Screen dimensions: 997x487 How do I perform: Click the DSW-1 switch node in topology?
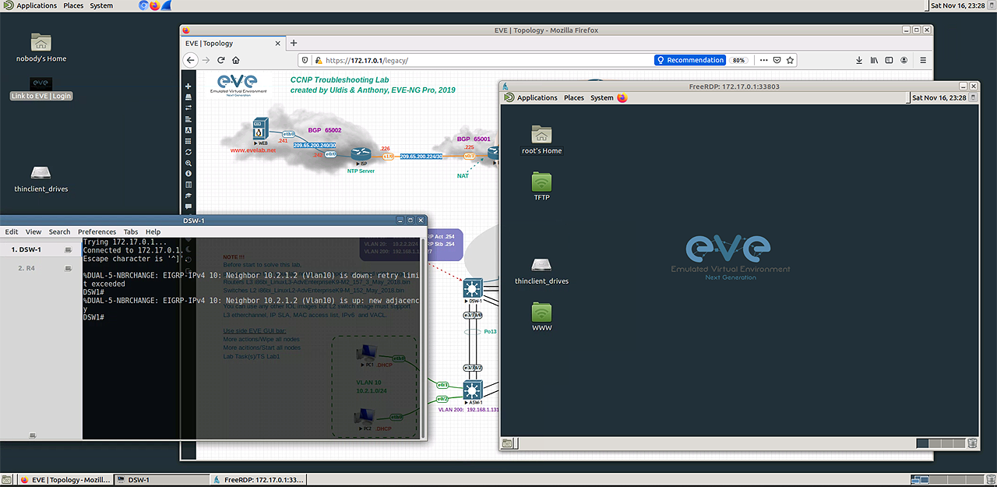pyautogui.click(x=472, y=288)
